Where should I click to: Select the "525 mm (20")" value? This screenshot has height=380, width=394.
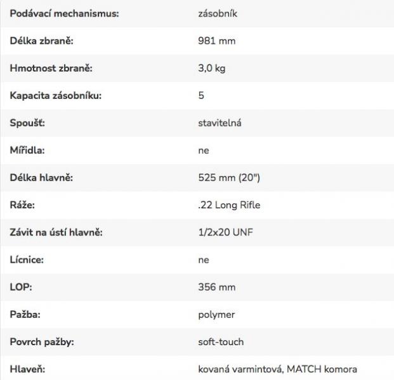click(x=229, y=178)
